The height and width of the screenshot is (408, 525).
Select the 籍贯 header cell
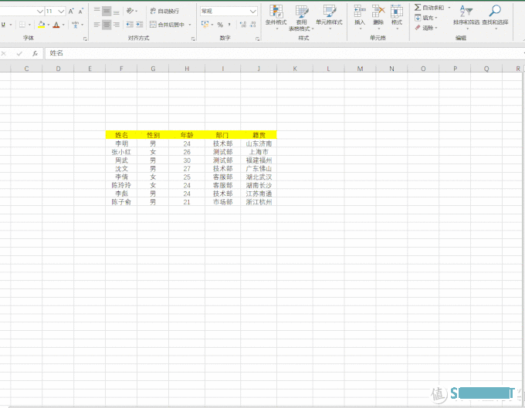259,135
